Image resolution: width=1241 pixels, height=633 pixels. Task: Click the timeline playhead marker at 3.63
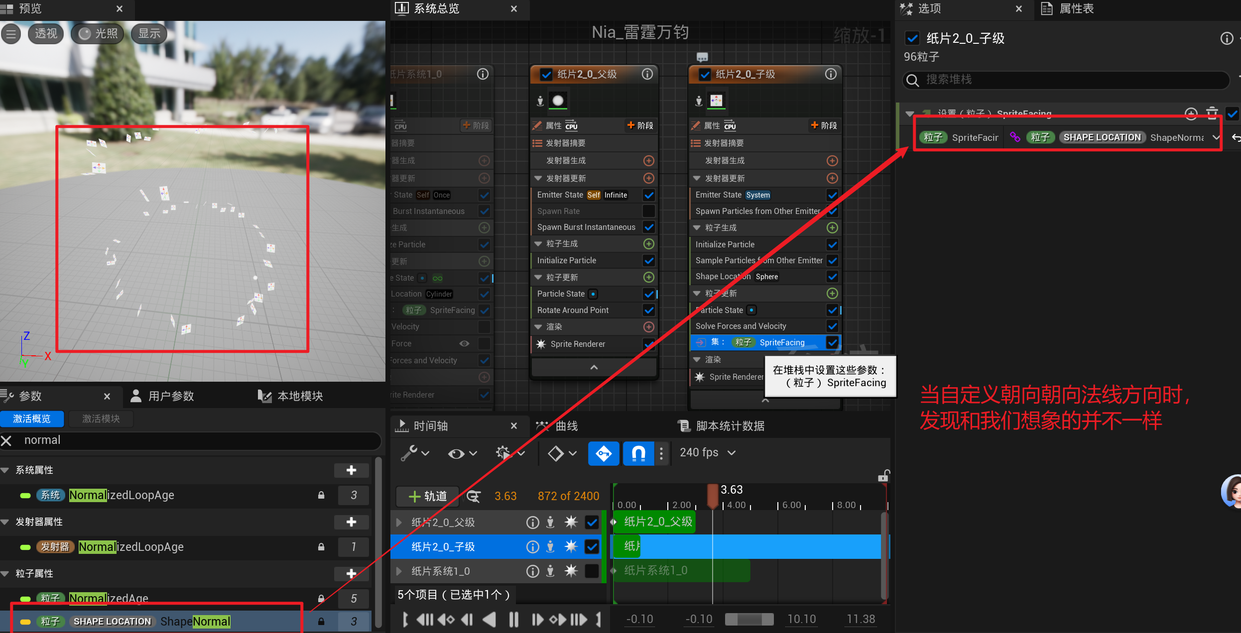713,493
